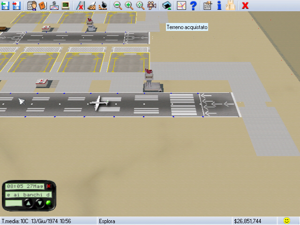This screenshot has width=300, height=225.
Task: Click the greyed-out boxes icon
Action: click(x=230, y=5)
